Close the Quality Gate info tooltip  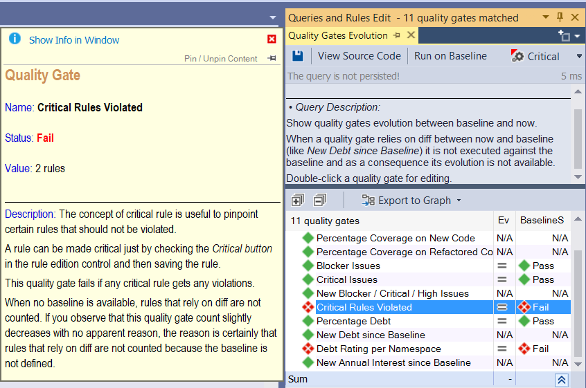[272, 39]
